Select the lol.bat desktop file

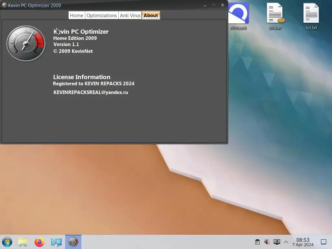click(x=275, y=16)
